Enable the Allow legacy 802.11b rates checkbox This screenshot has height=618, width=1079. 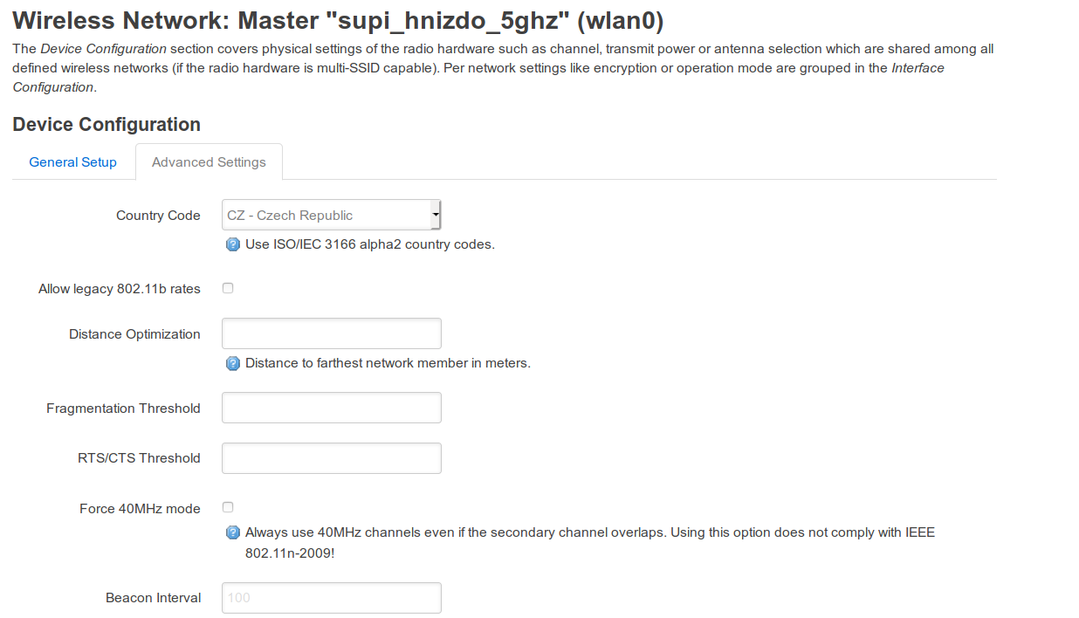click(227, 287)
